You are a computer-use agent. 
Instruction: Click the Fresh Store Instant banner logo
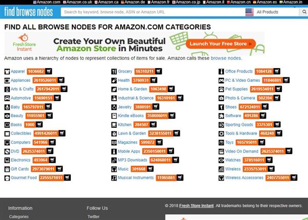coord(24,42)
